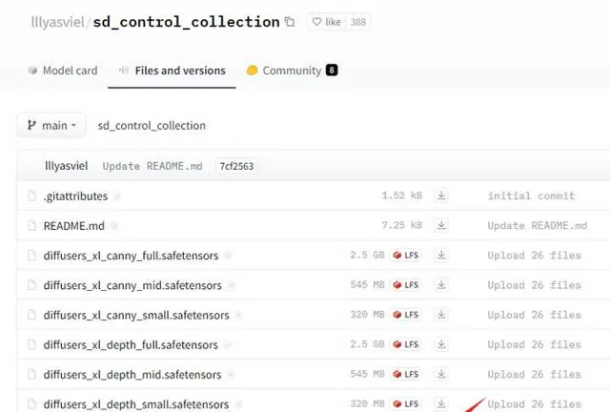Click the 7.25 kB size of README.md

point(402,225)
